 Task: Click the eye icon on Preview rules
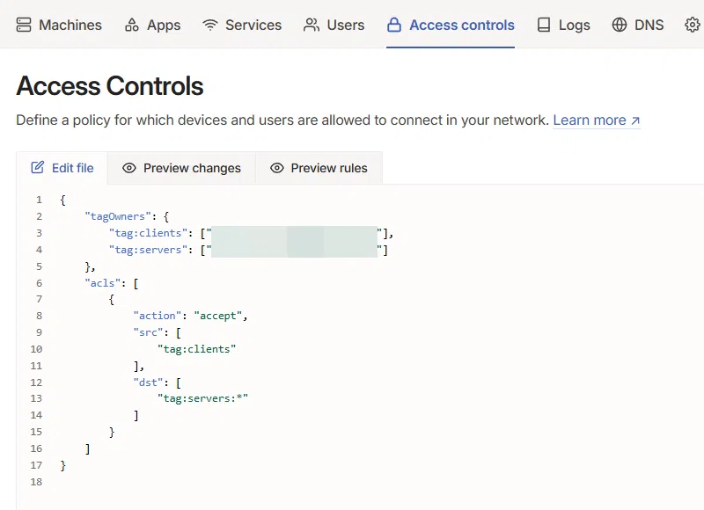point(277,168)
